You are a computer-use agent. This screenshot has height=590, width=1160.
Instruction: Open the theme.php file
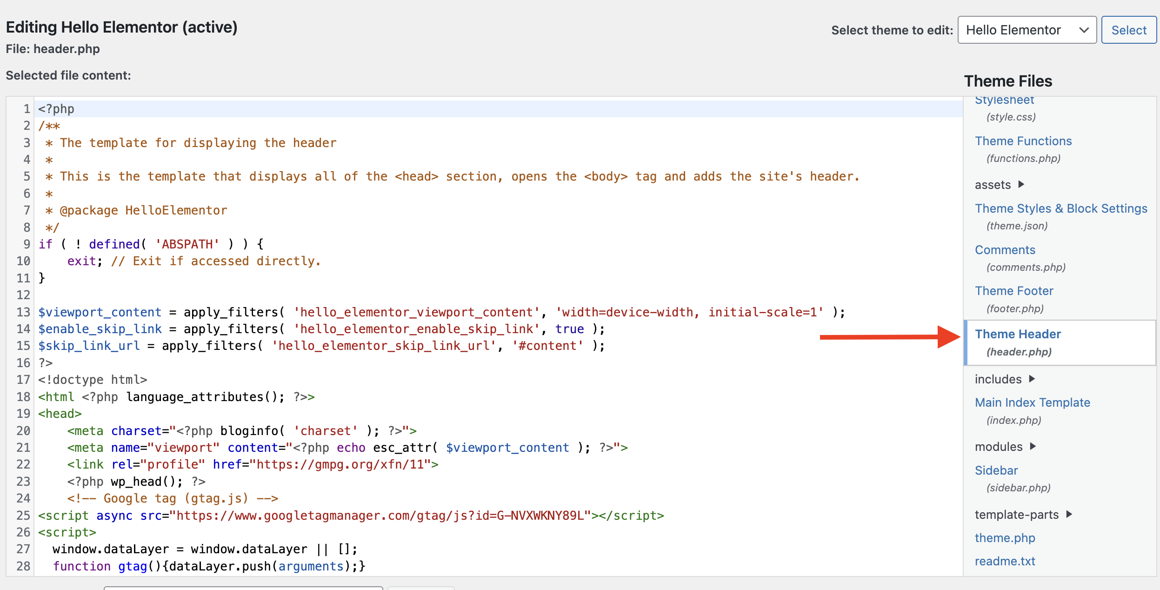tap(1005, 538)
